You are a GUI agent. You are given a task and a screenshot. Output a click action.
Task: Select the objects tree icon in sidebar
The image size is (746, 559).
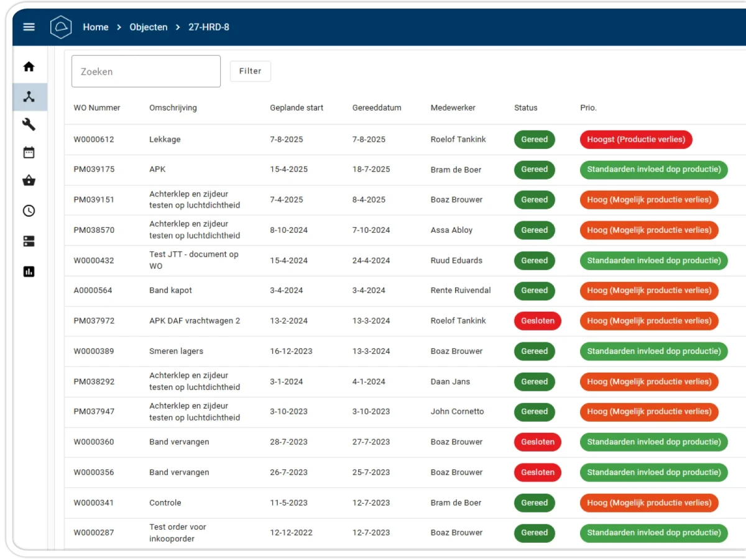[x=29, y=97]
